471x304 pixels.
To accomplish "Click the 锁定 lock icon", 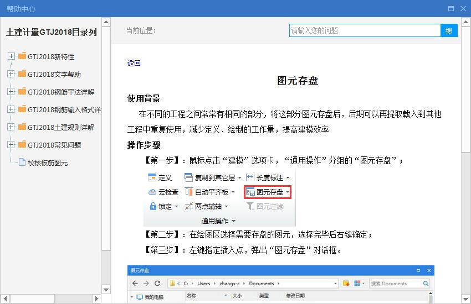I will [x=153, y=206].
